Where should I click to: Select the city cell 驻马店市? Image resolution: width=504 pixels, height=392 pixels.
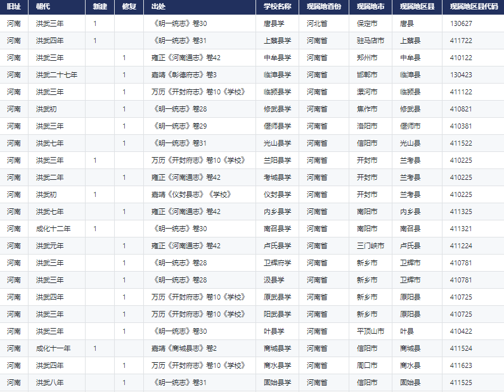(x=371, y=41)
